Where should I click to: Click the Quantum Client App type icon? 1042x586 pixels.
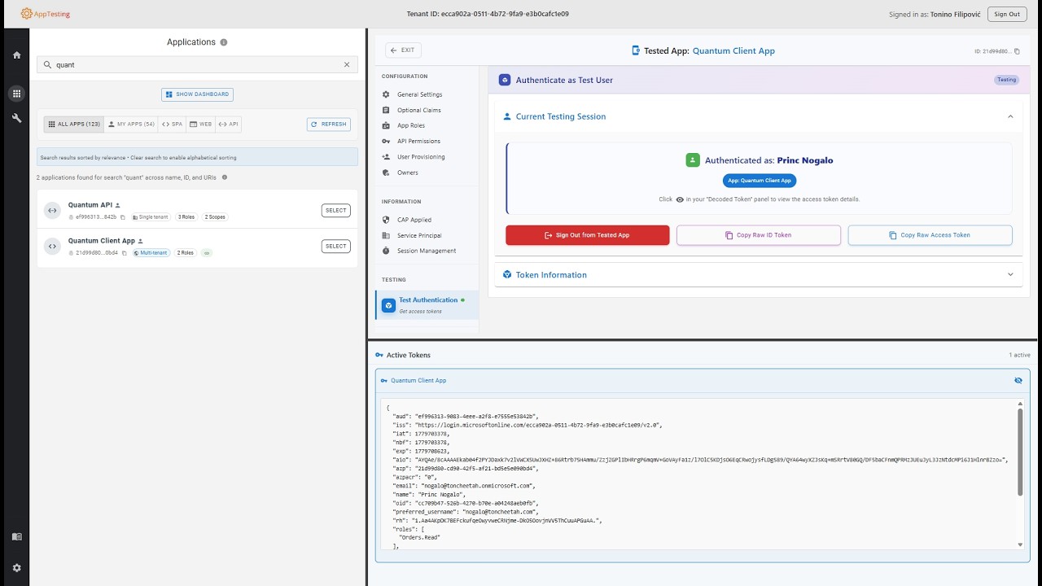(52, 246)
